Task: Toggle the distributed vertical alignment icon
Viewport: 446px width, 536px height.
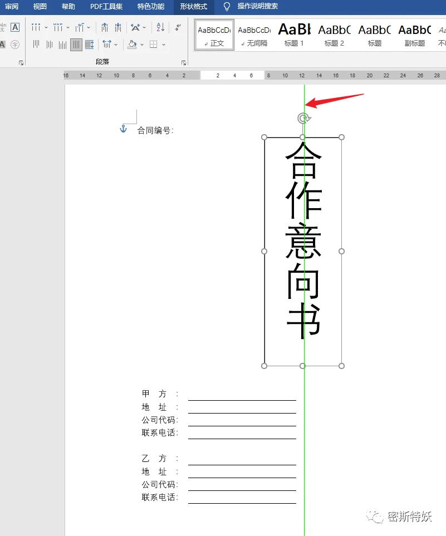Action: tap(89, 44)
